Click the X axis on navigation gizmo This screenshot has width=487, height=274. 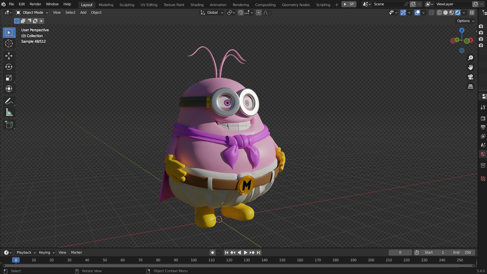(x=471, y=40)
